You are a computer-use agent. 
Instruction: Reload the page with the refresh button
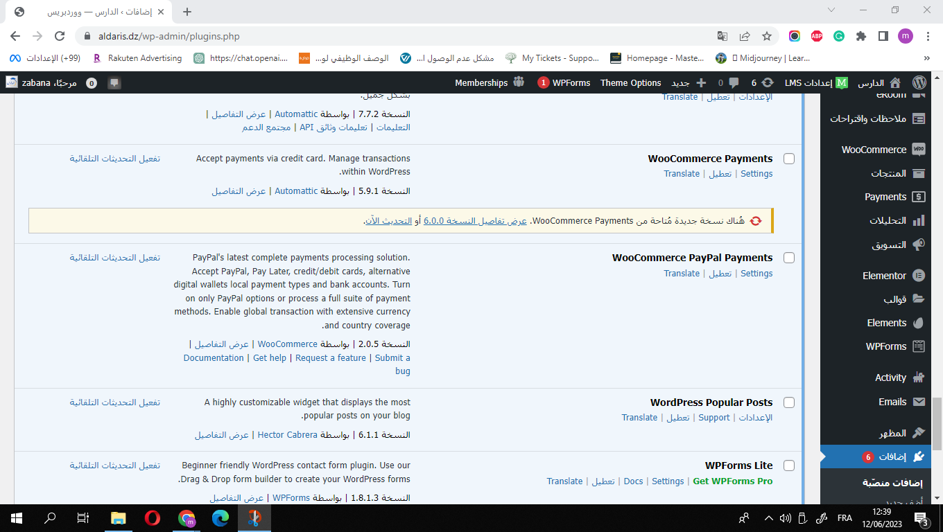tap(60, 36)
